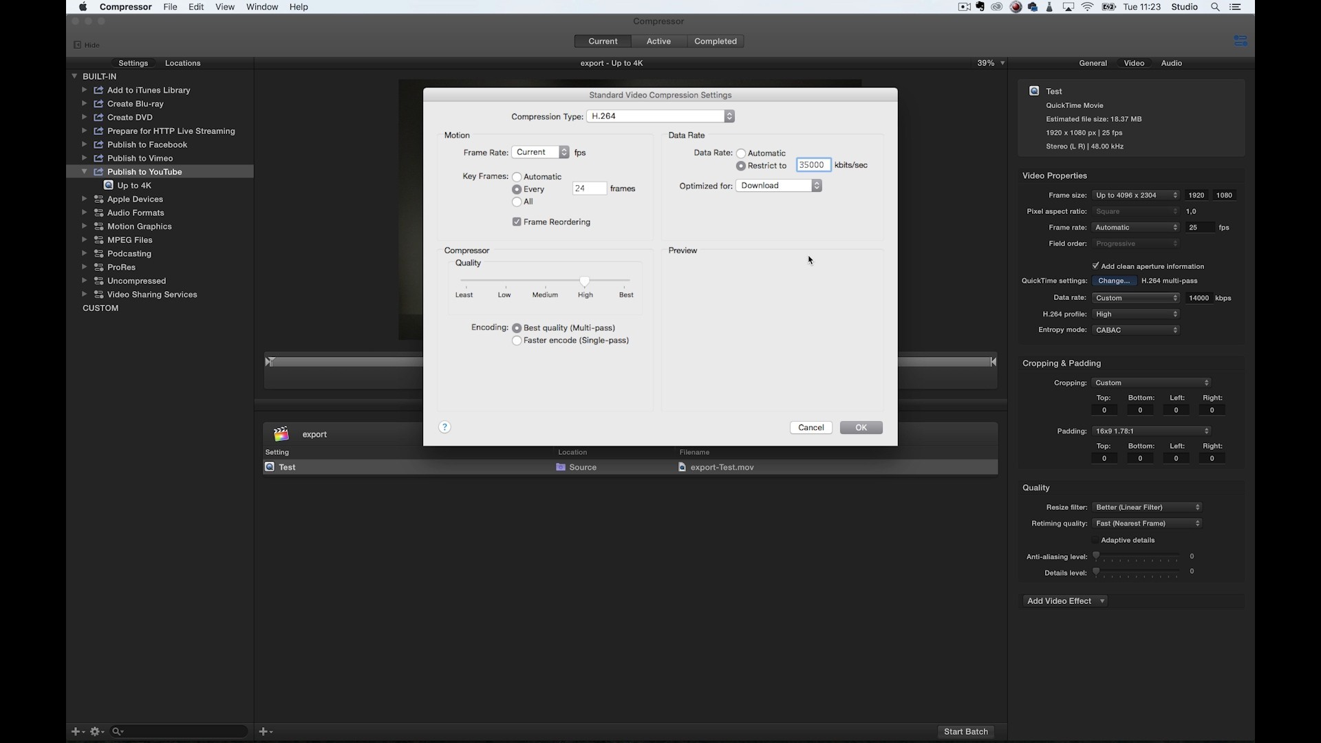
Task: Click the Add Video Effect button
Action: click(1065, 601)
